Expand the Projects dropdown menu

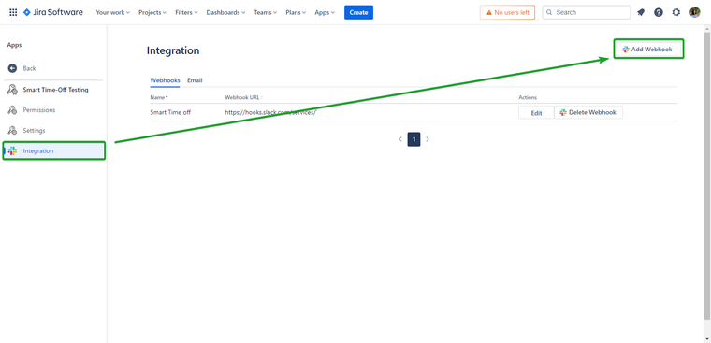[152, 12]
